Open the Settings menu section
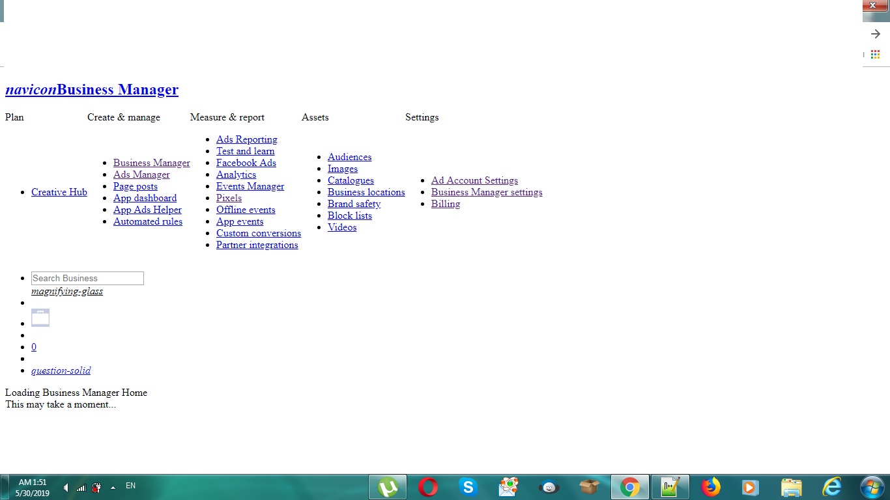 click(x=422, y=117)
